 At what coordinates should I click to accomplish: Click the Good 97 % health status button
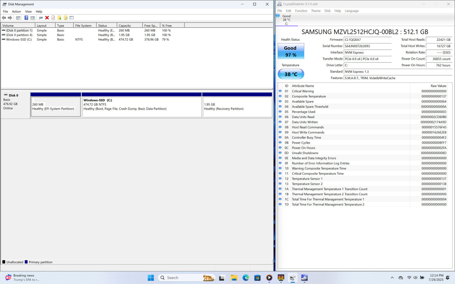(x=291, y=51)
